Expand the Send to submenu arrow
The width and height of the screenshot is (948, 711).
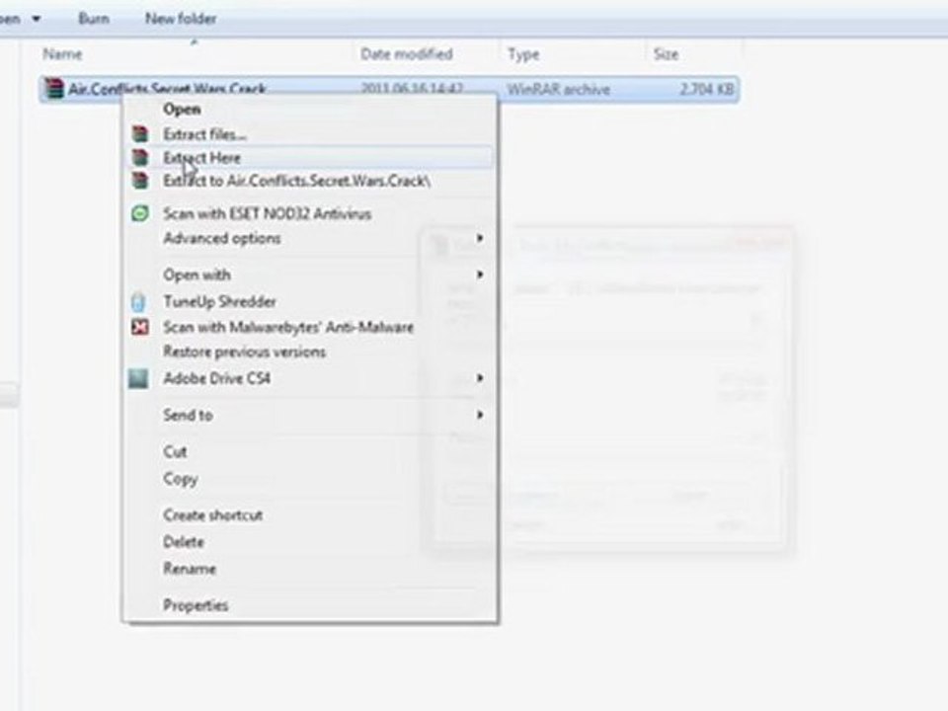pos(480,415)
